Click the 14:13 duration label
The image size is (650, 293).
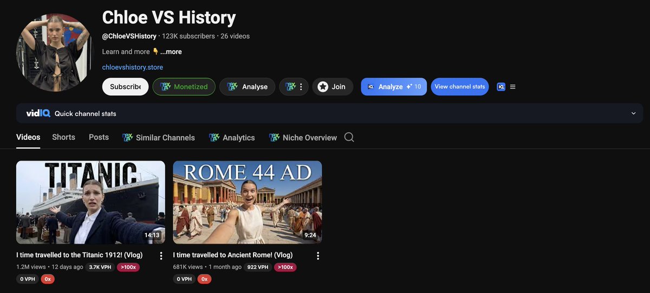(152, 235)
